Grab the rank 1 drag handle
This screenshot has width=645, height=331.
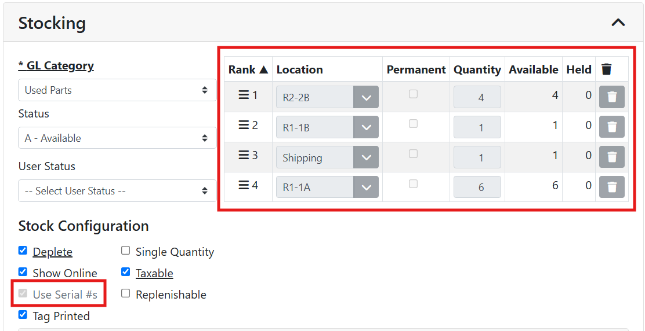click(244, 95)
